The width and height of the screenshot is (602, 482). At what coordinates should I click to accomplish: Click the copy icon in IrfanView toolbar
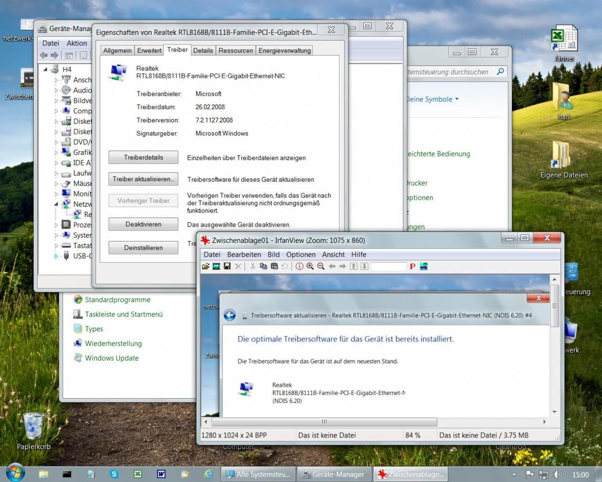point(263,266)
